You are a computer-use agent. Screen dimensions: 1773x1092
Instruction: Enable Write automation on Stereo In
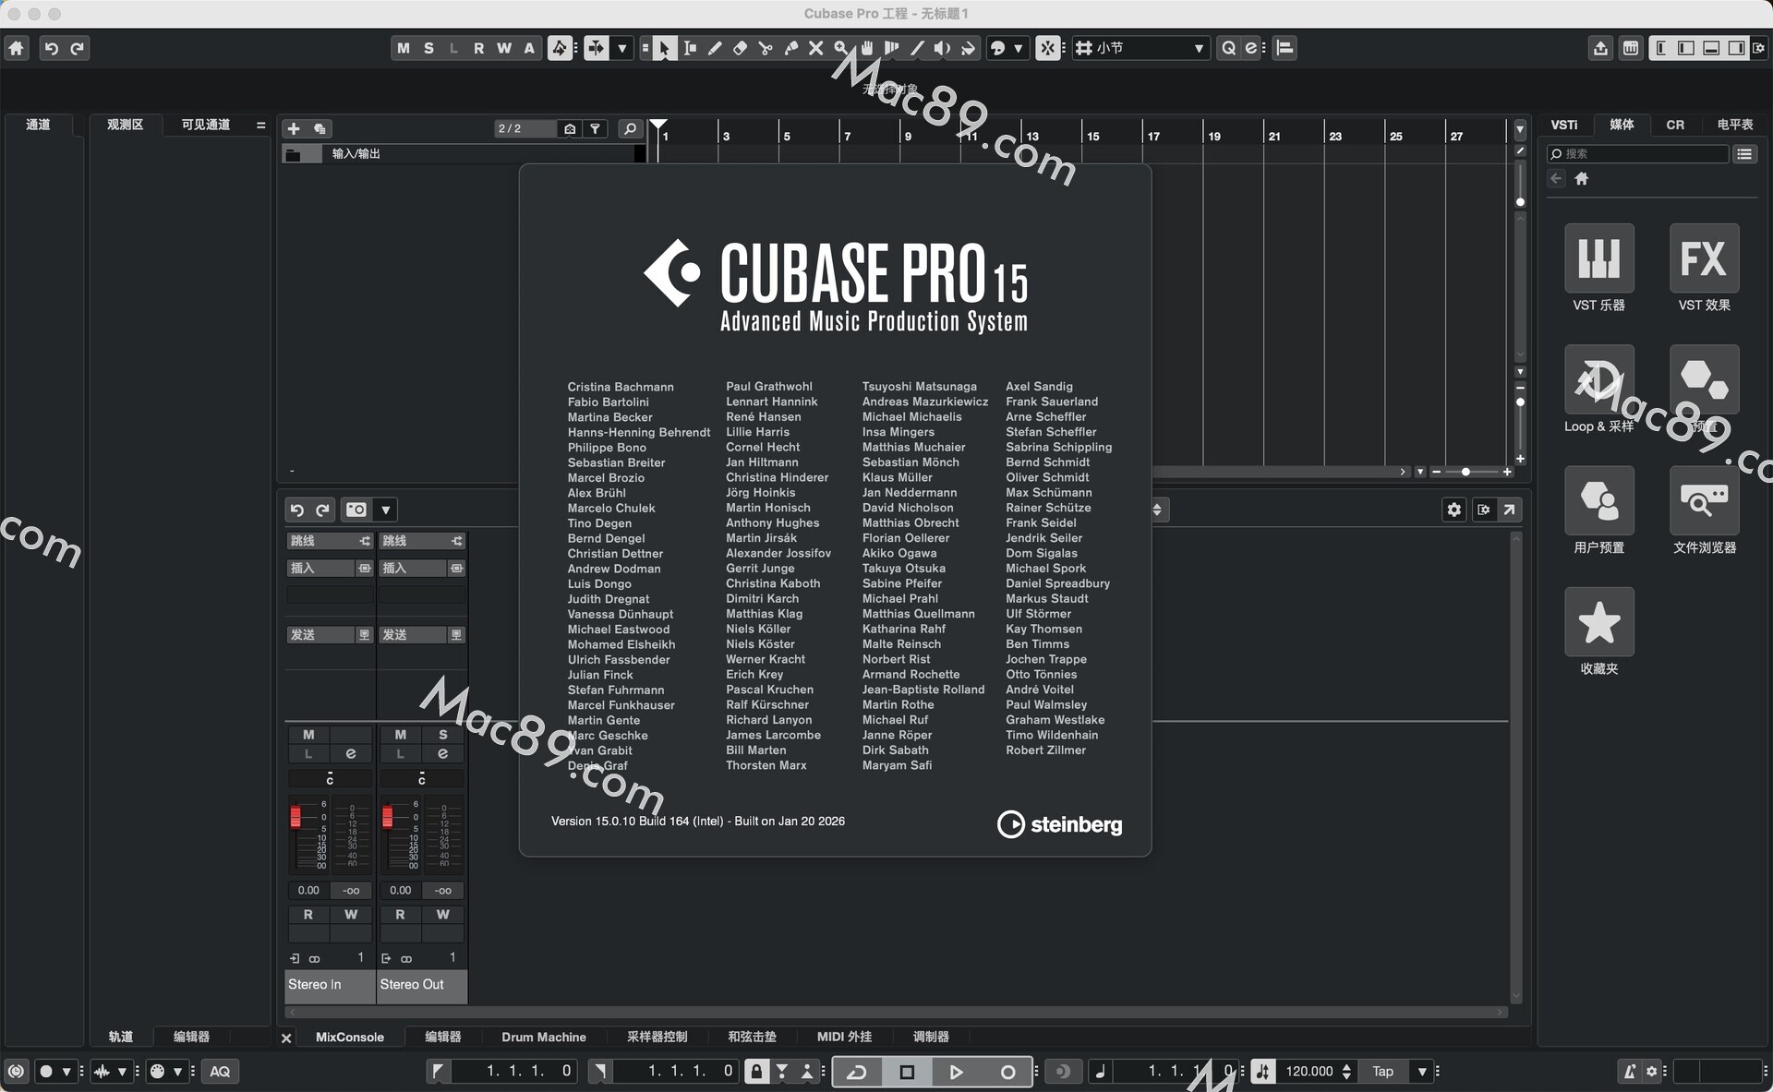(351, 914)
